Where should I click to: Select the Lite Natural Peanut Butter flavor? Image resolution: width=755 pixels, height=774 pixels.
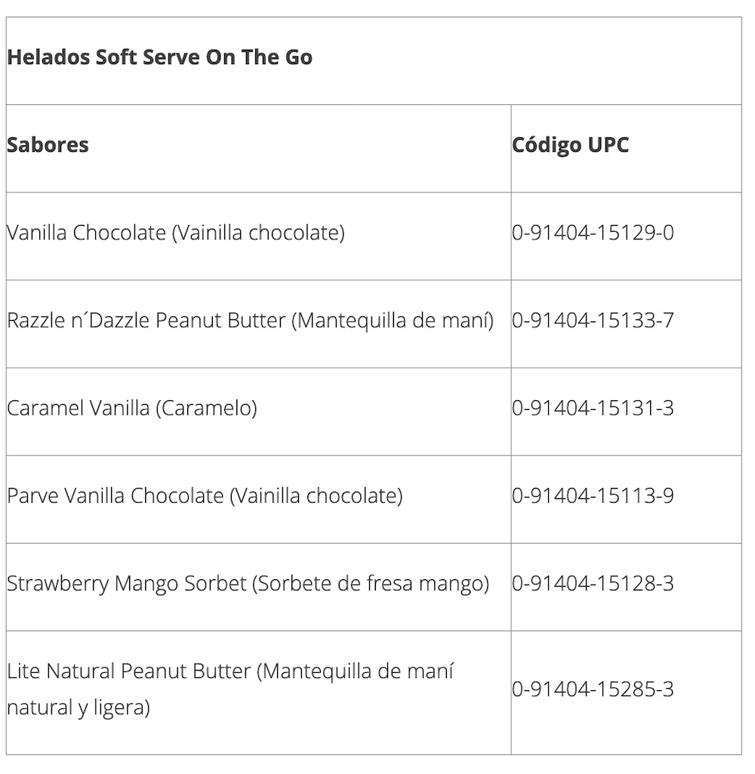point(128,671)
